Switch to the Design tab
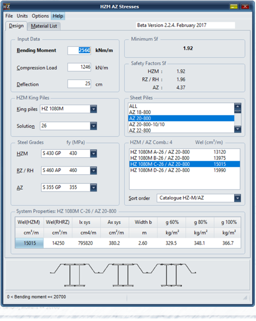256x321 pixels. click(x=16, y=26)
